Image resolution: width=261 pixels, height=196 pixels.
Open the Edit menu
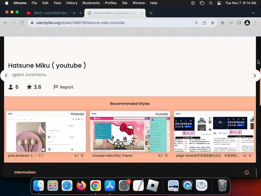45,3
